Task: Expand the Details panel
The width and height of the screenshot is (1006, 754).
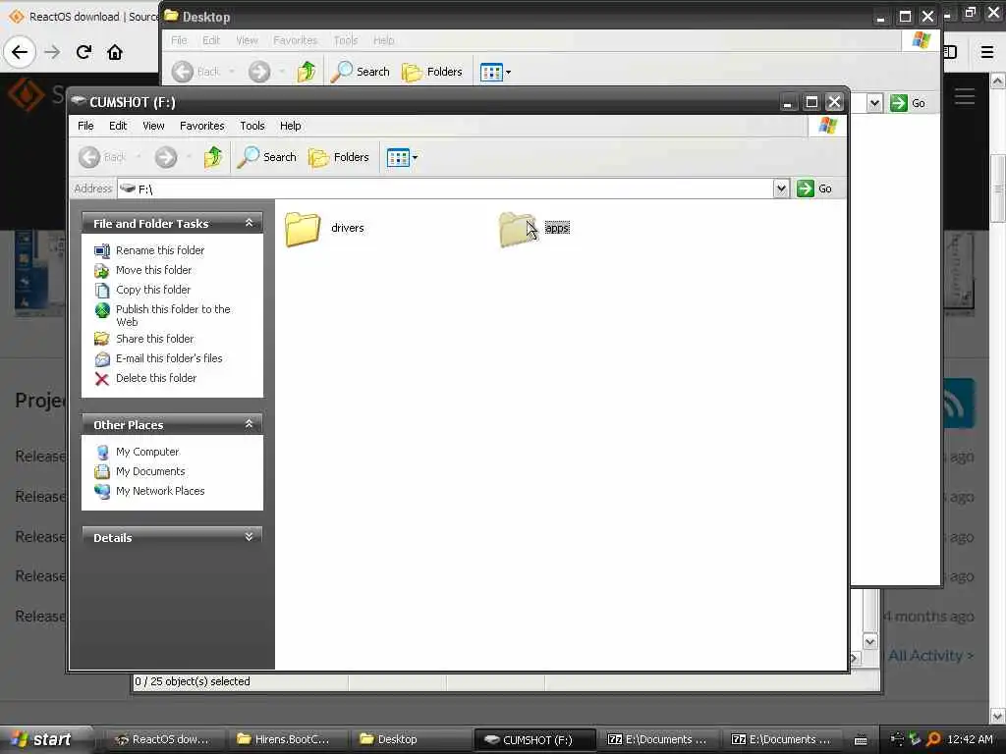Action: point(249,537)
